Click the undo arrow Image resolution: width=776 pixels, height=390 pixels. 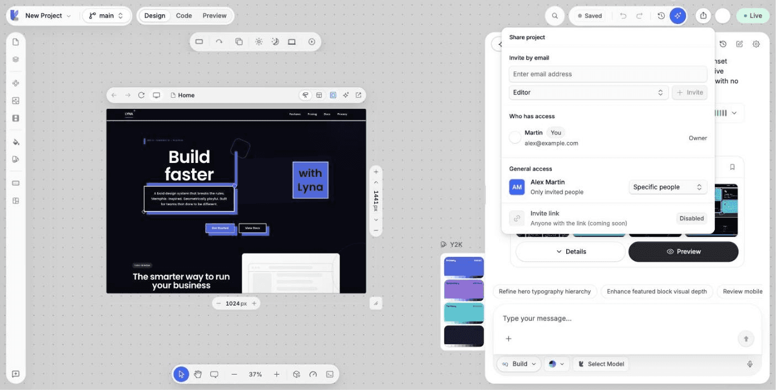pyautogui.click(x=623, y=15)
